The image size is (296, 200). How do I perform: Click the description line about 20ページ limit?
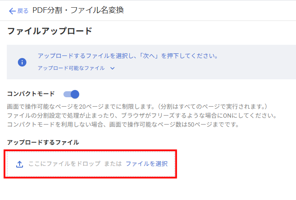(137, 107)
